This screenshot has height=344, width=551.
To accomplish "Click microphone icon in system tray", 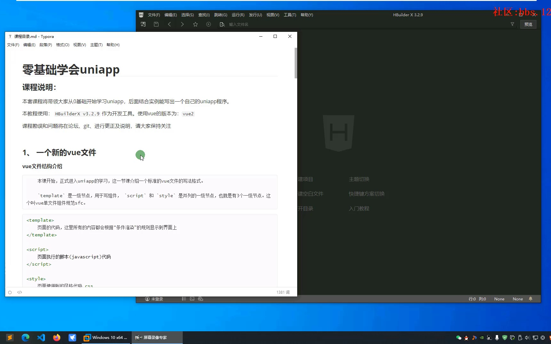I will coord(497,338).
